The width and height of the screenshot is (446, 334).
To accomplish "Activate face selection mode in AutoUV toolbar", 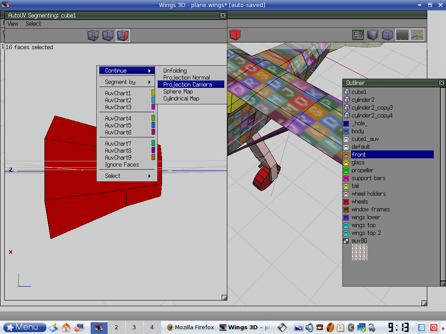I will tap(123, 35).
